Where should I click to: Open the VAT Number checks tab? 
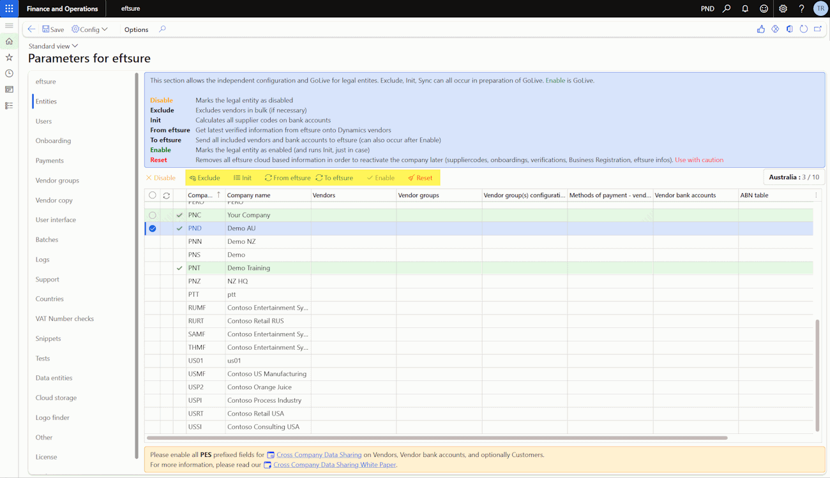(x=64, y=318)
